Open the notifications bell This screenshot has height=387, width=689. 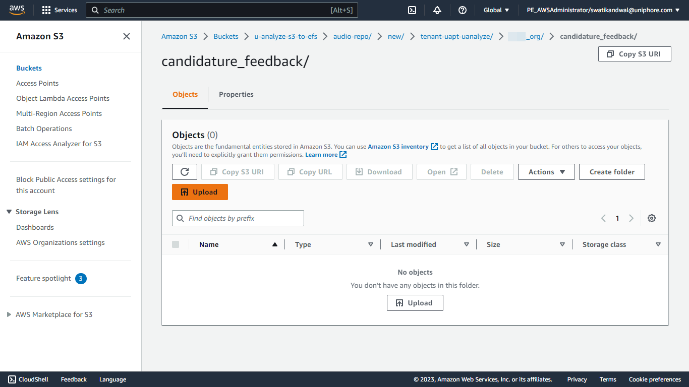tap(437, 10)
